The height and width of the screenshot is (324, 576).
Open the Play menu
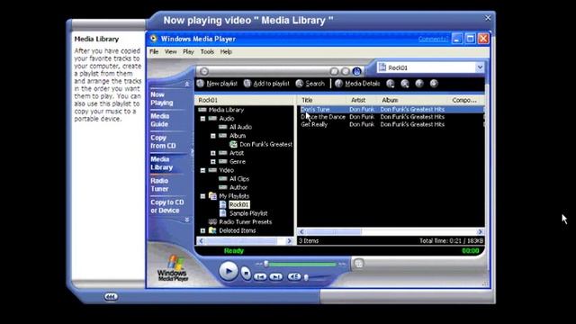[188, 52]
